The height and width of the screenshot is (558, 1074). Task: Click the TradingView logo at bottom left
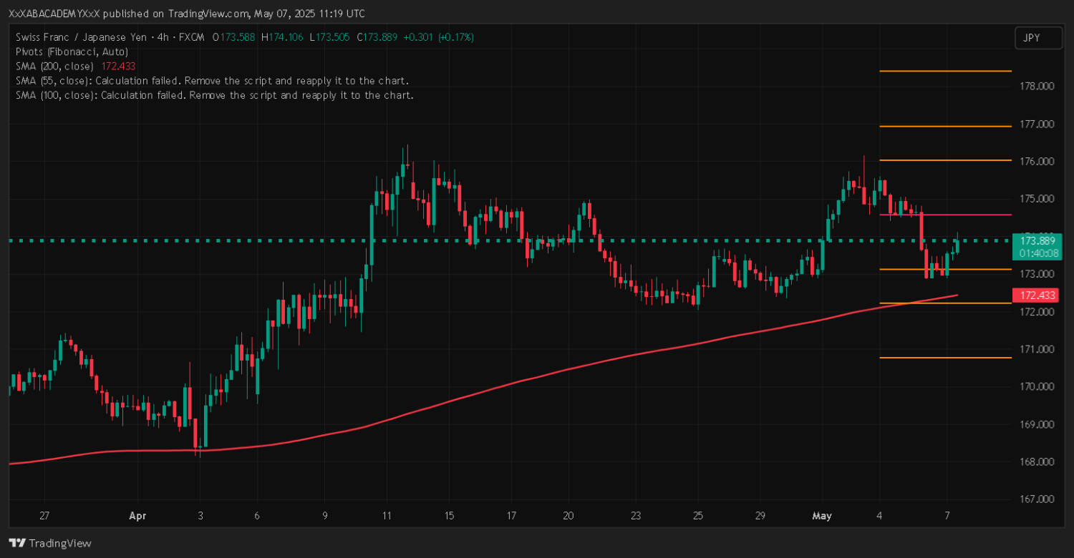[x=49, y=543]
